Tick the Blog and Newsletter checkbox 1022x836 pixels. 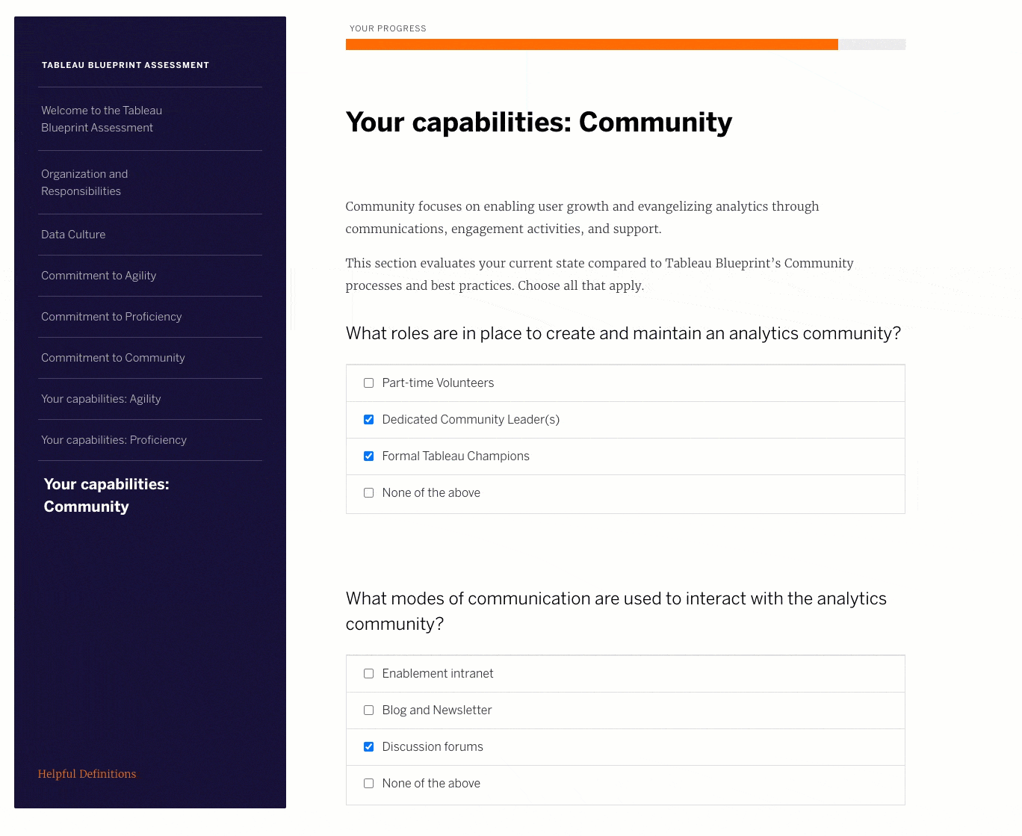point(368,710)
